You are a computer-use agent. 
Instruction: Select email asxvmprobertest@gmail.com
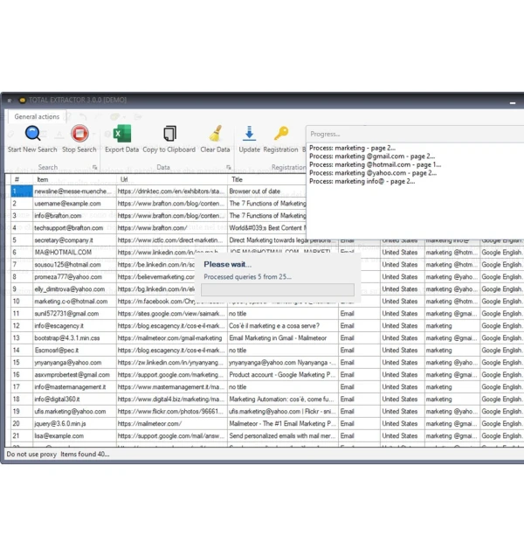point(74,375)
